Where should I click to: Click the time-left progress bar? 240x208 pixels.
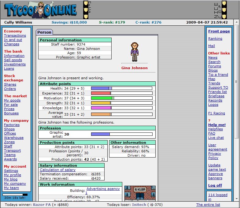point(15,194)
